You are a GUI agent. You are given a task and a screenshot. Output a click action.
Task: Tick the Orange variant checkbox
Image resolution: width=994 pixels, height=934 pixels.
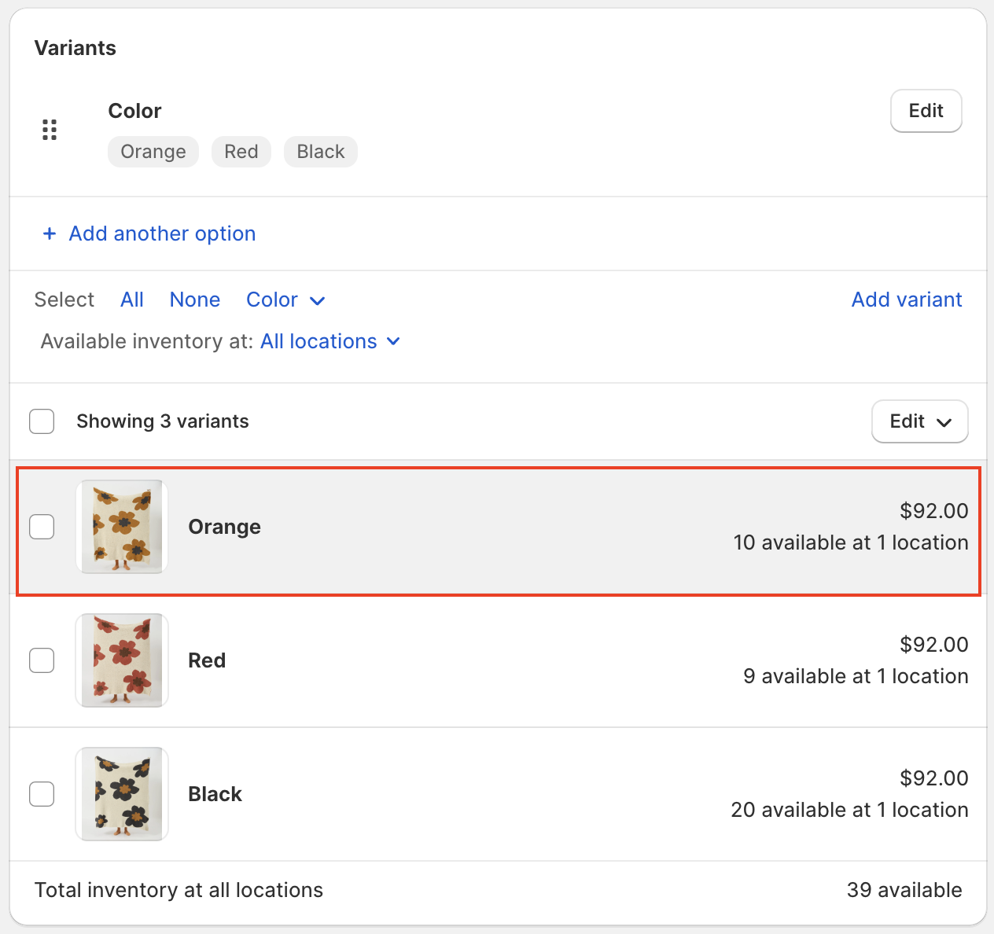[x=42, y=527]
